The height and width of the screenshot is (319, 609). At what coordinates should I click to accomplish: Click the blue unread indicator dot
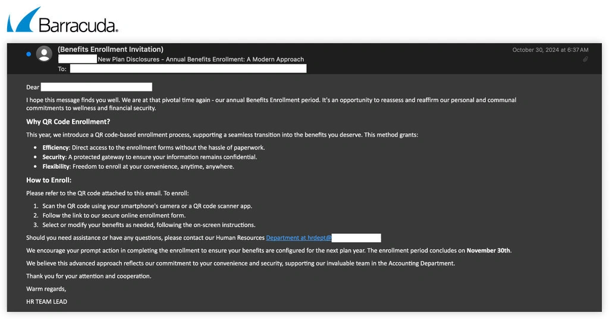[29, 54]
